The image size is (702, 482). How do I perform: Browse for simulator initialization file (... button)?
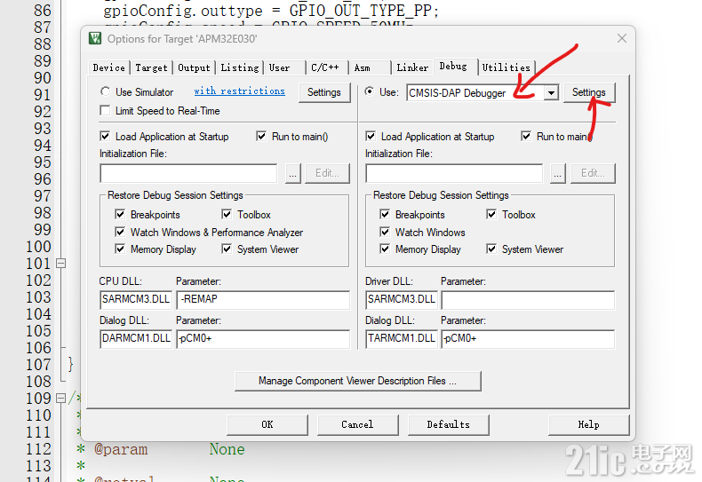tap(293, 173)
